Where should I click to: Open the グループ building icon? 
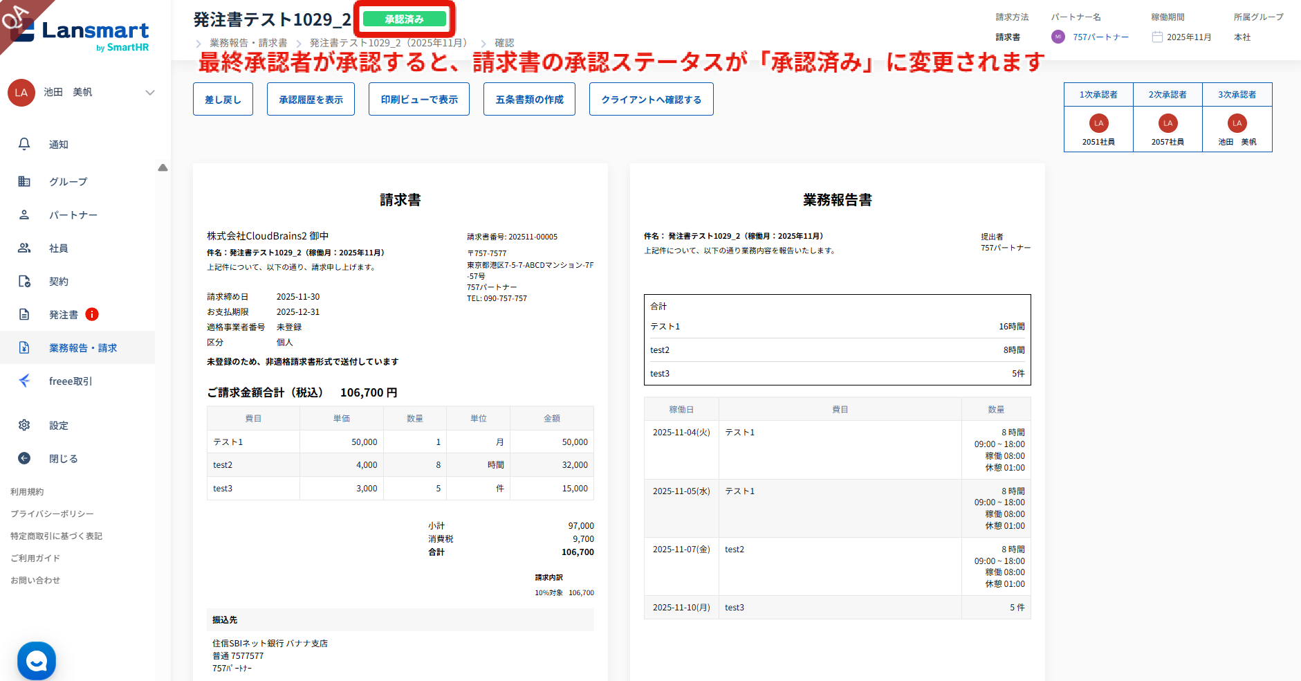[24, 181]
